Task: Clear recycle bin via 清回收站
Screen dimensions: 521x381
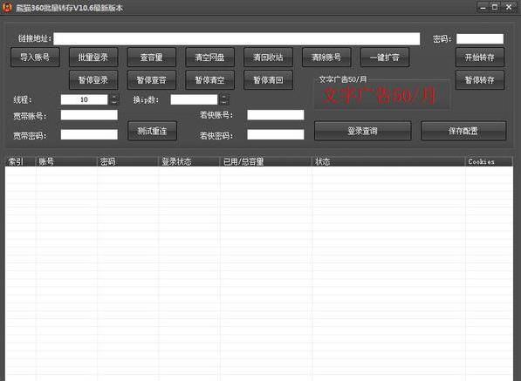Action: coord(268,58)
